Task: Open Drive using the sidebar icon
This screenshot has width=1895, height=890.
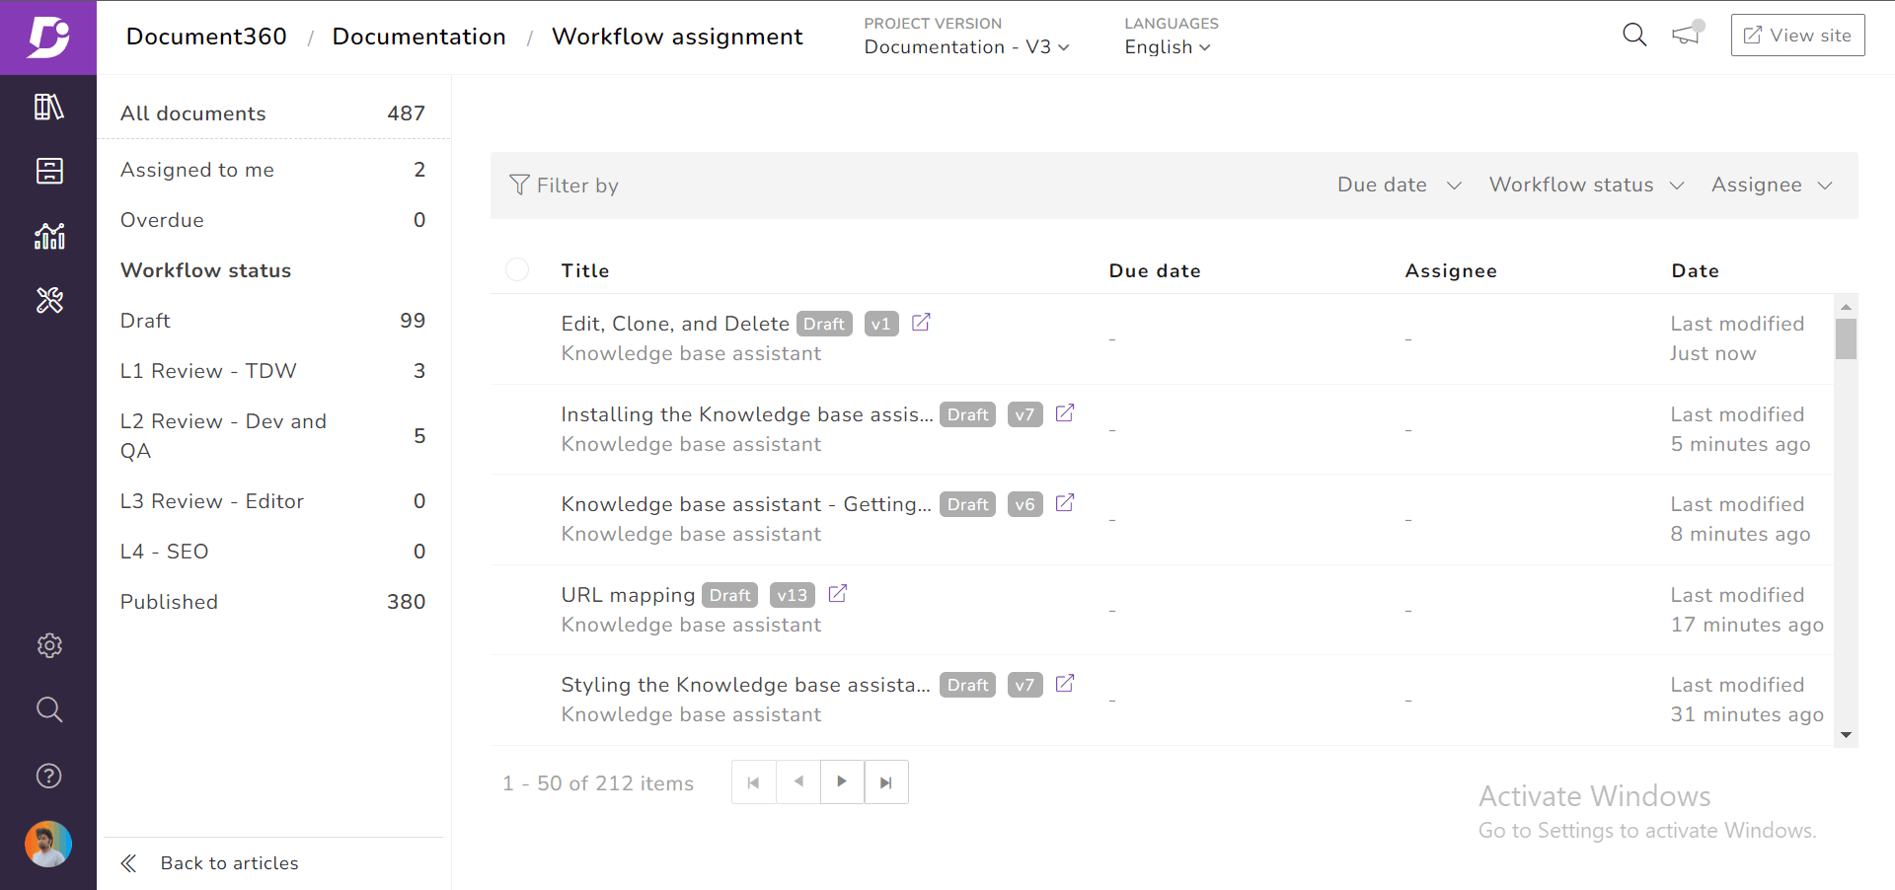Action: point(49,170)
